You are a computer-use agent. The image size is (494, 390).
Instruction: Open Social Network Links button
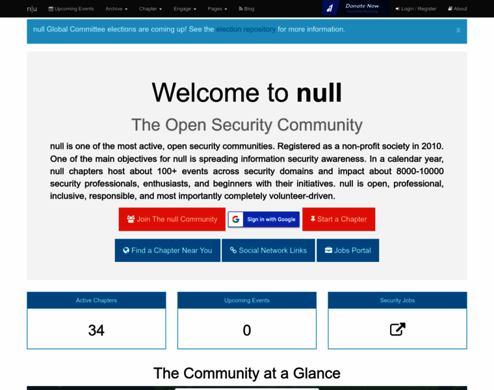268,250
